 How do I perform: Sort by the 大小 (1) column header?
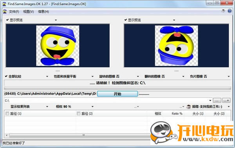198,113
